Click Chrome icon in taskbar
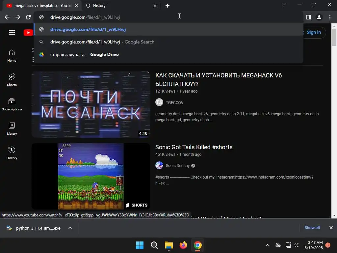Image resolution: width=337 pixels, height=253 pixels. 198,245
